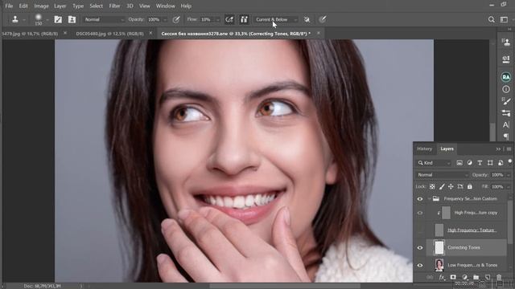
Task: Hide the Low Frequency layer
Action: (420, 265)
